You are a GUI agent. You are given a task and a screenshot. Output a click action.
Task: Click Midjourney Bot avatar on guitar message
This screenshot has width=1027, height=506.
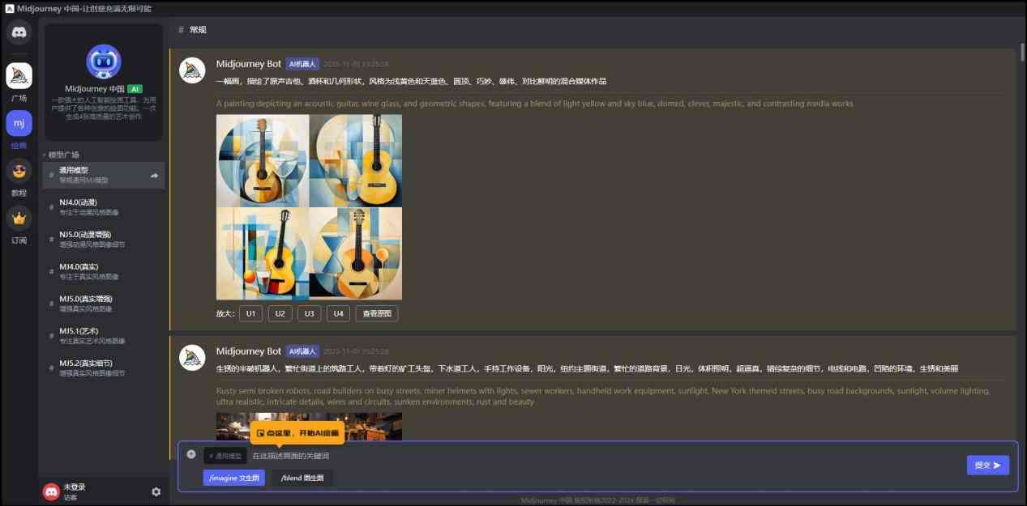click(x=192, y=70)
